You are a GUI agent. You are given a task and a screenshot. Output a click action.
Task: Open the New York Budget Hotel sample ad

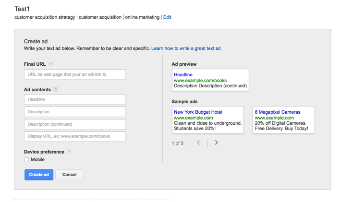pos(198,112)
